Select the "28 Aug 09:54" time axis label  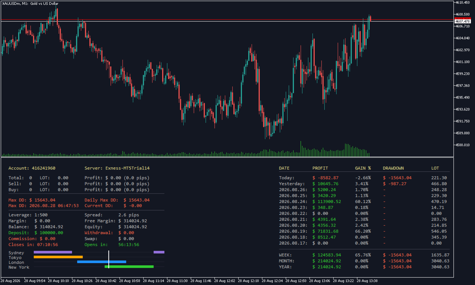pos(35,281)
